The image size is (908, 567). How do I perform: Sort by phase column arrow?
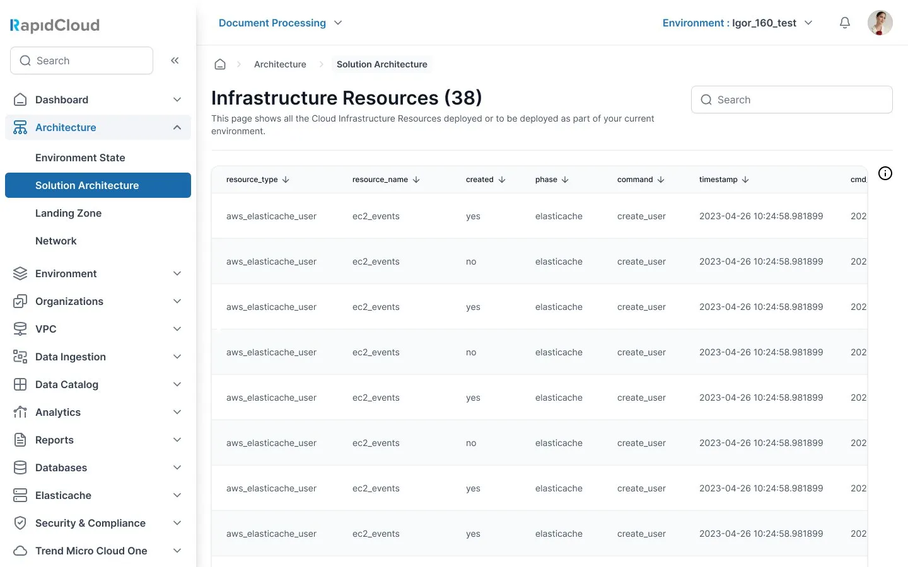[565, 180]
